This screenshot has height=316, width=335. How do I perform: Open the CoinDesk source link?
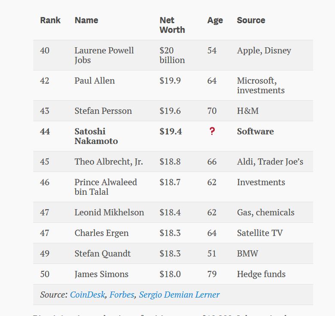point(88,295)
